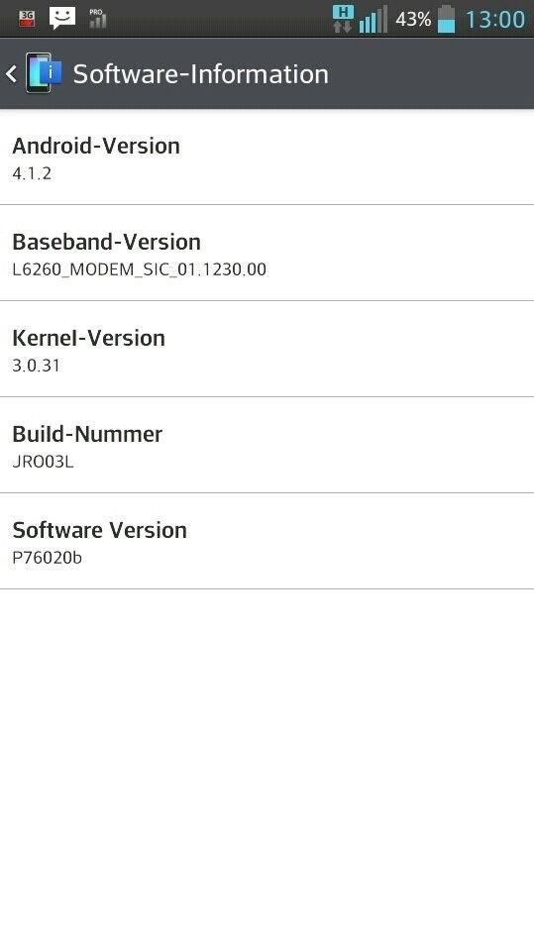Select the Android-Version entry
The height and width of the screenshot is (950, 534).
[267, 157]
